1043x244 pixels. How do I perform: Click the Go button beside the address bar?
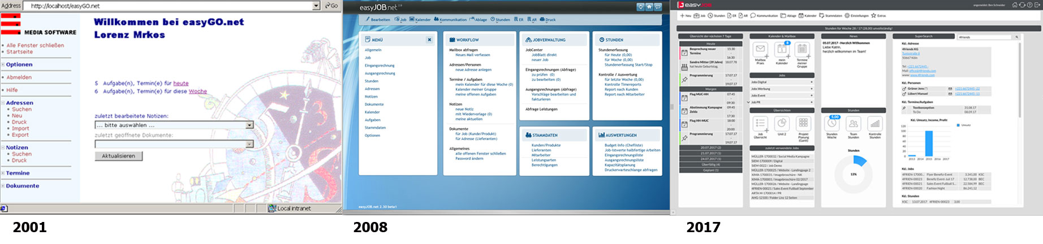tap(331, 6)
